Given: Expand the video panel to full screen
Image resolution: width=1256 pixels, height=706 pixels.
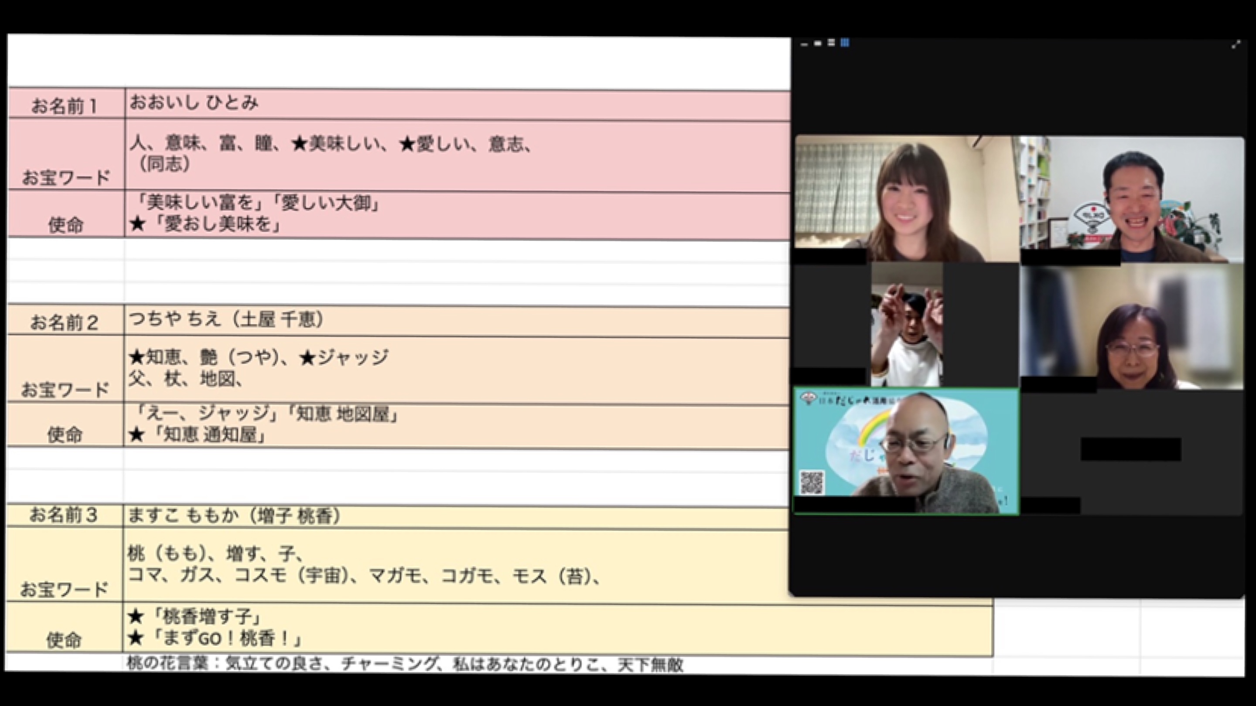Looking at the screenshot, I should pyautogui.click(x=1236, y=45).
